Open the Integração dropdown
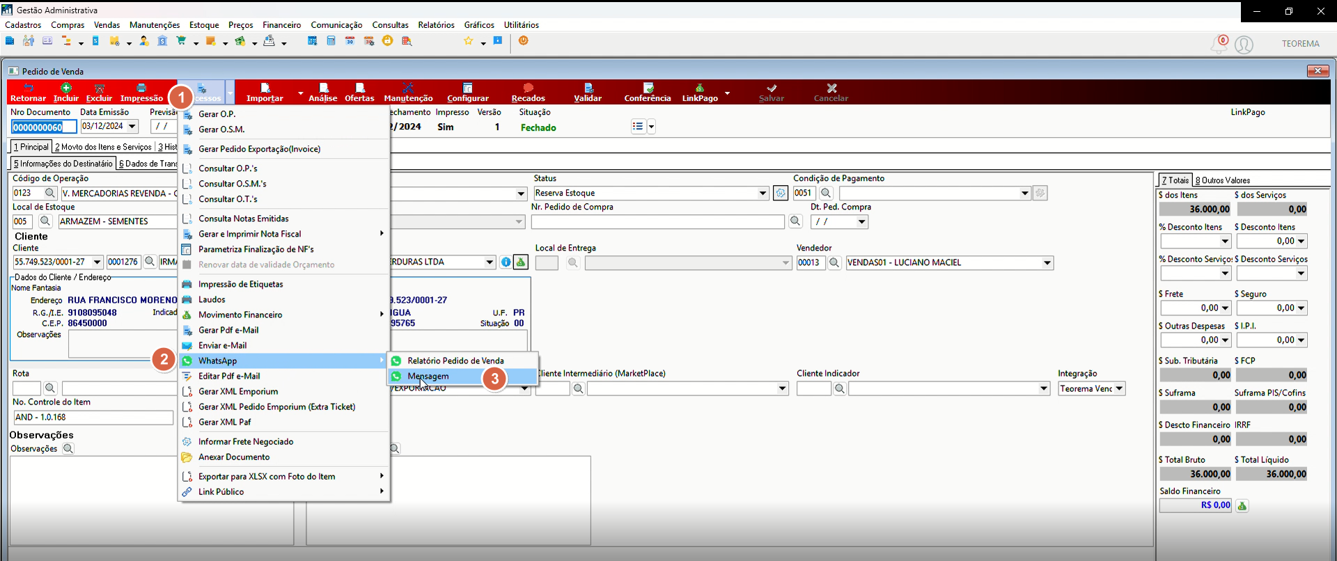This screenshot has width=1337, height=561. [1120, 388]
